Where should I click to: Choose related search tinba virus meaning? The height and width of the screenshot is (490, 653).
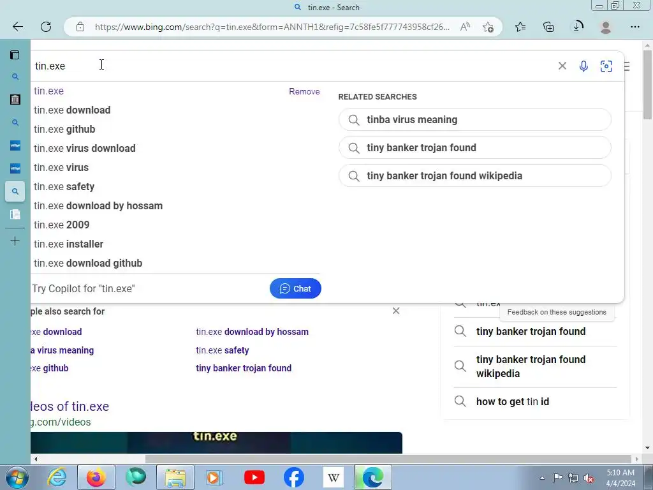(x=474, y=119)
